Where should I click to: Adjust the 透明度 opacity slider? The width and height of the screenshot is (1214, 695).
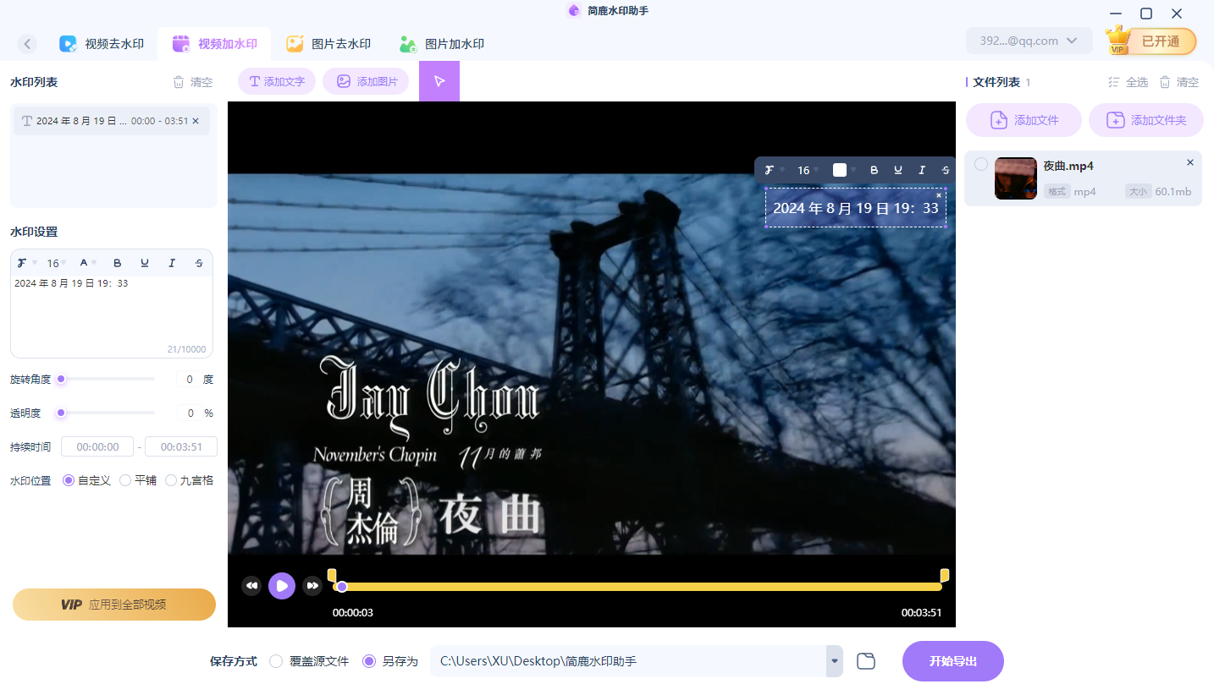coord(60,413)
